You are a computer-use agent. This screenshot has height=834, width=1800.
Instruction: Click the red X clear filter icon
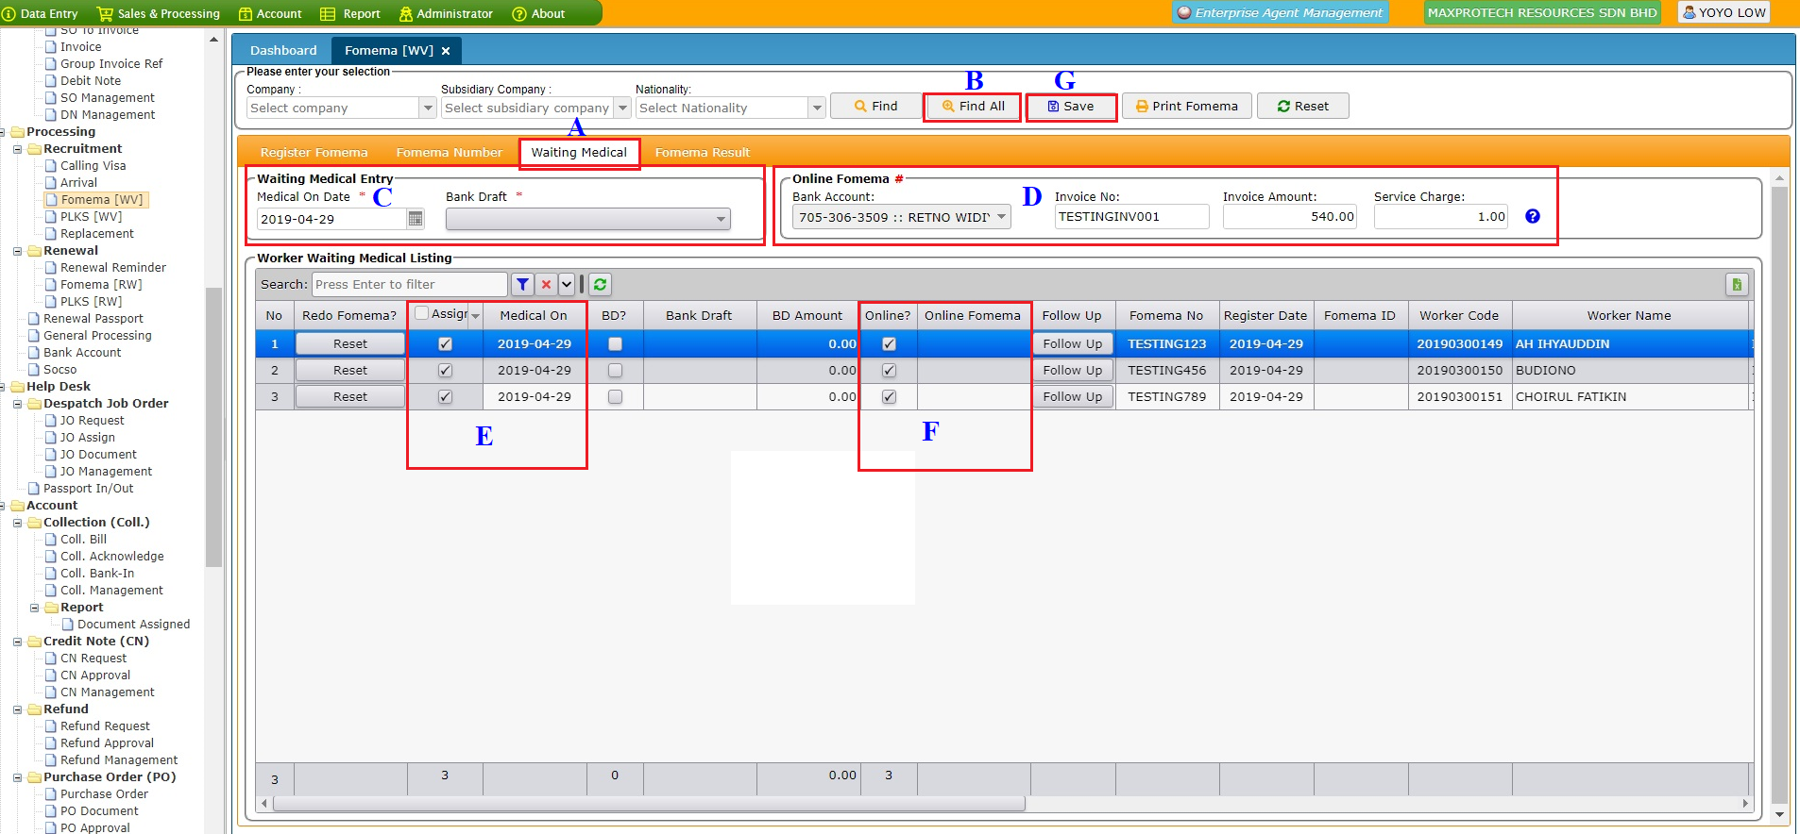pyautogui.click(x=546, y=284)
